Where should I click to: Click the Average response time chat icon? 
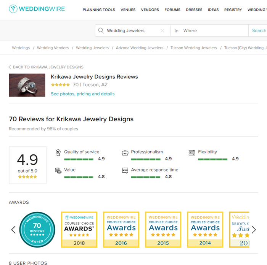click(125, 170)
